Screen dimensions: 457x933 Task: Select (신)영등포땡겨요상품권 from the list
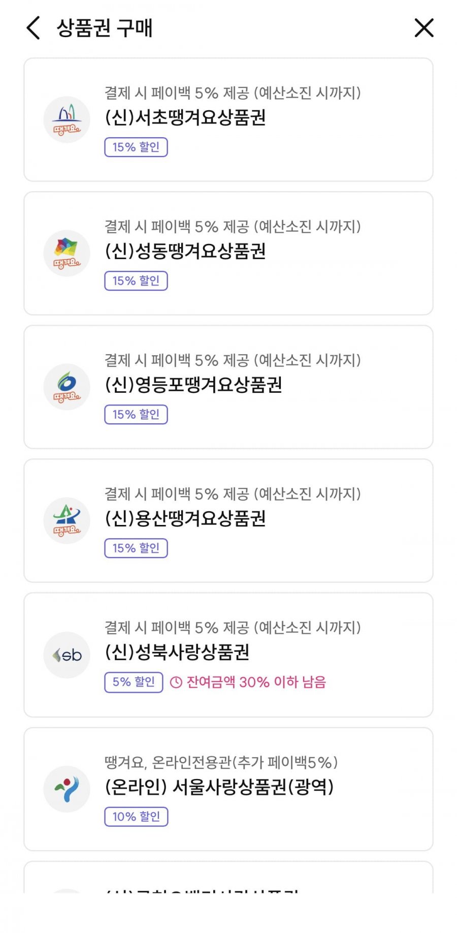(228, 387)
